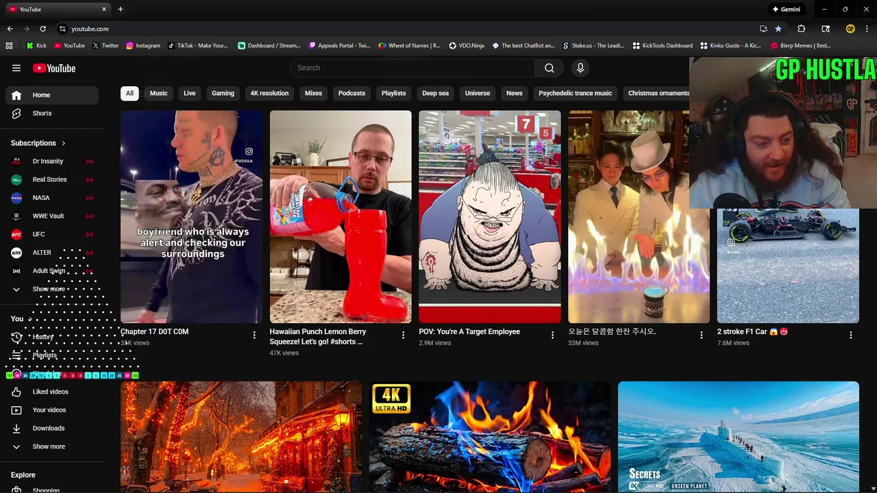
Task: Select the Live filter chip
Action: click(190, 93)
